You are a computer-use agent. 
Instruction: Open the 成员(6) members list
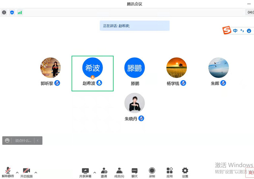pos(119,171)
